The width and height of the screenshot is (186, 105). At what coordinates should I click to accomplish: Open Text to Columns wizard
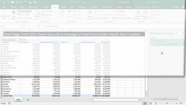[90, 15]
